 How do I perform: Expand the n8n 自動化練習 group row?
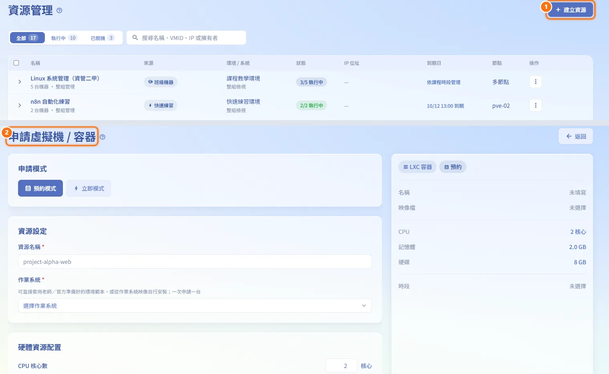click(x=20, y=105)
